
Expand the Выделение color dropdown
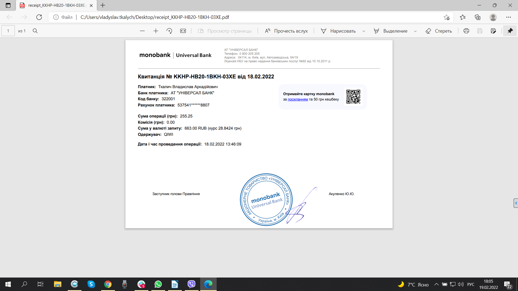415,31
